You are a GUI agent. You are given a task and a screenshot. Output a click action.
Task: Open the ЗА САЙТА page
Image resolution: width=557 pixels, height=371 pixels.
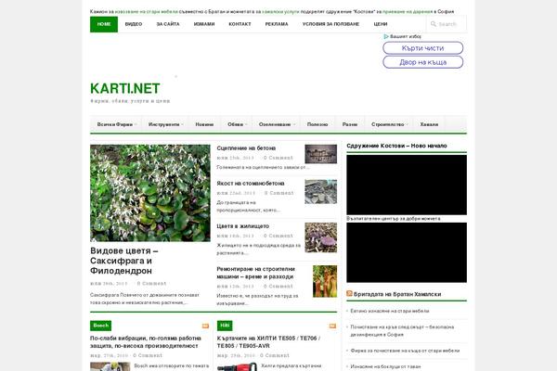pos(168,24)
